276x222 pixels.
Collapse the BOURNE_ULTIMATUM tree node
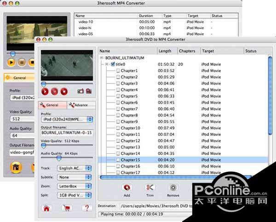[102, 58]
